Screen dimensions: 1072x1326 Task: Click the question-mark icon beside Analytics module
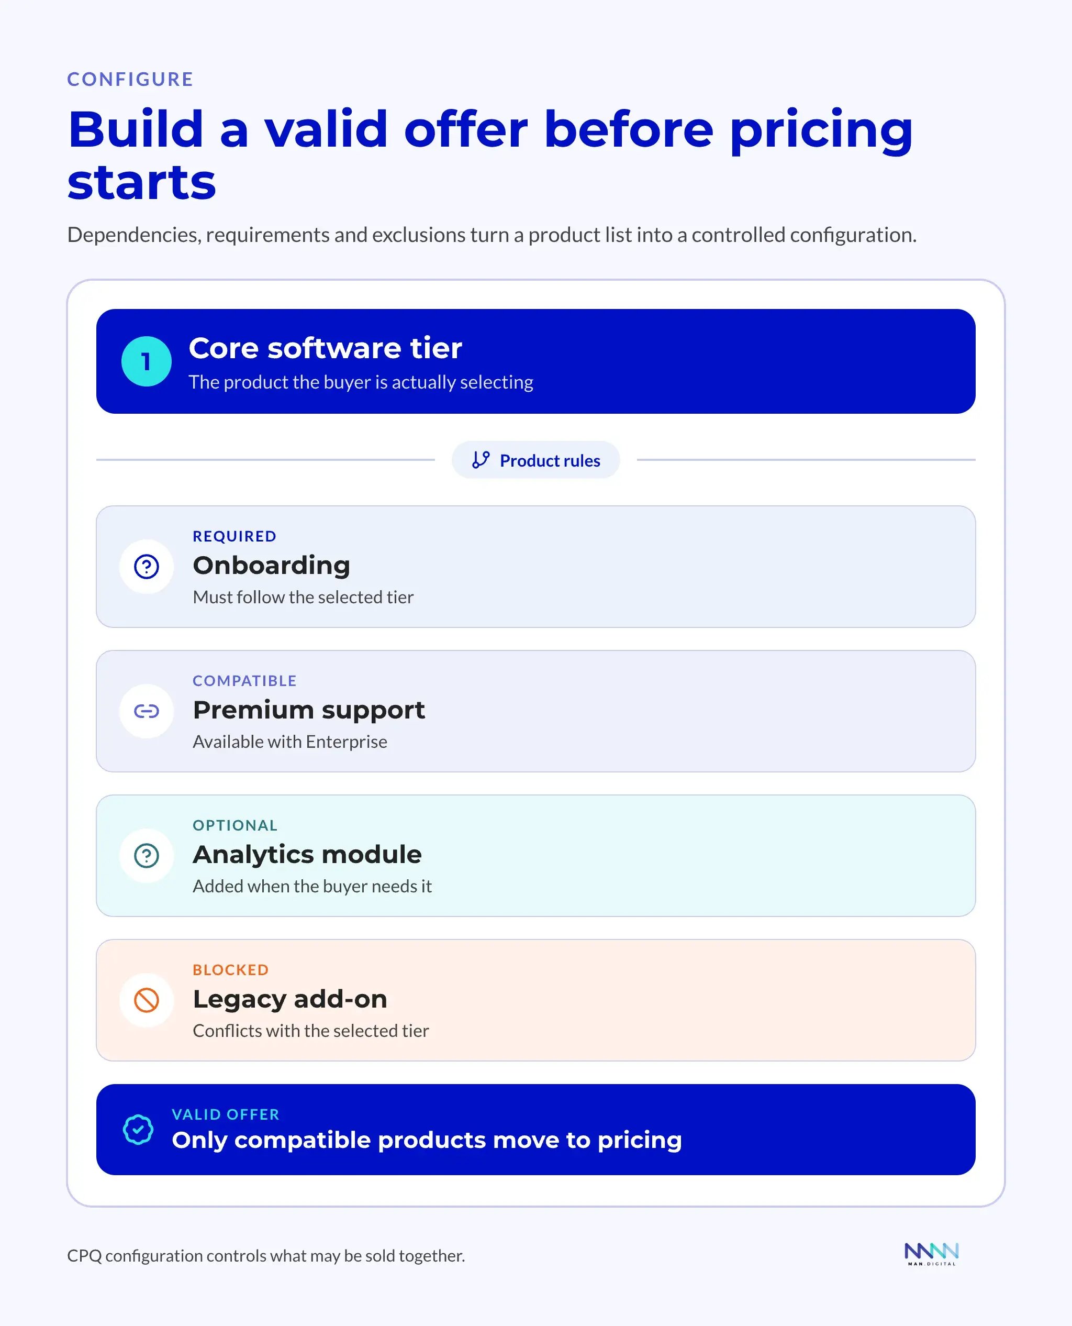click(147, 856)
